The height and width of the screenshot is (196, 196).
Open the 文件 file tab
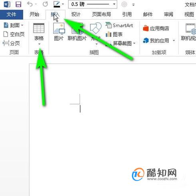[x=12, y=14]
